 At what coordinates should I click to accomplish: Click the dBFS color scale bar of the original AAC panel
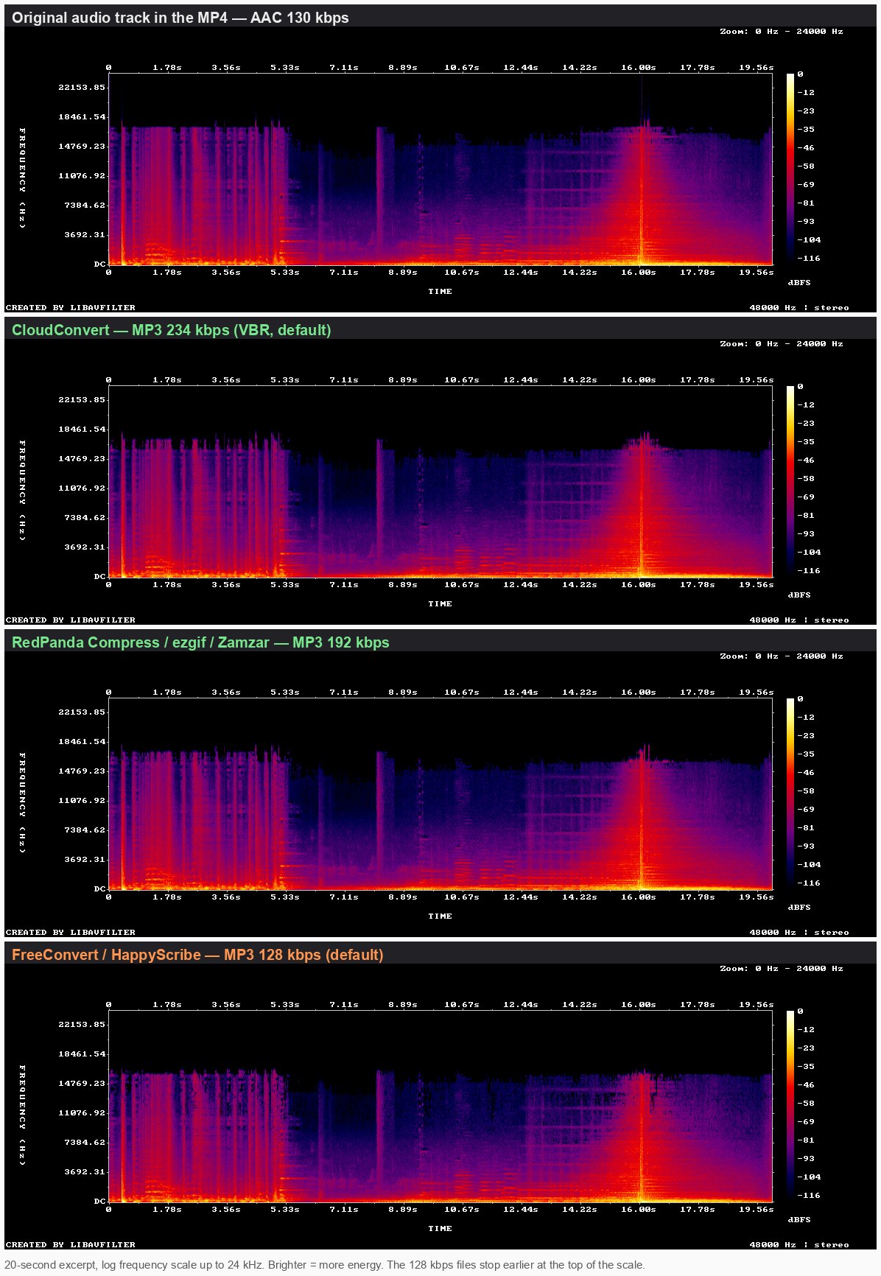790,169
